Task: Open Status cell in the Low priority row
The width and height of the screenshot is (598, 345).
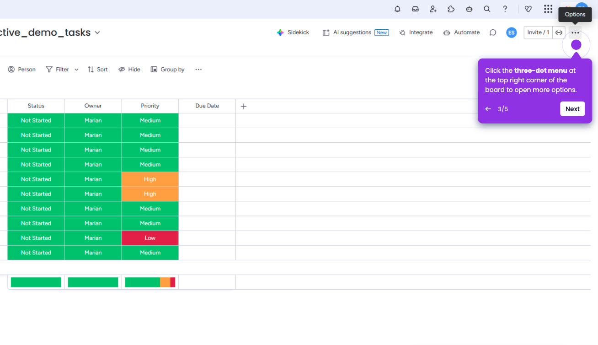Action: click(x=36, y=238)
